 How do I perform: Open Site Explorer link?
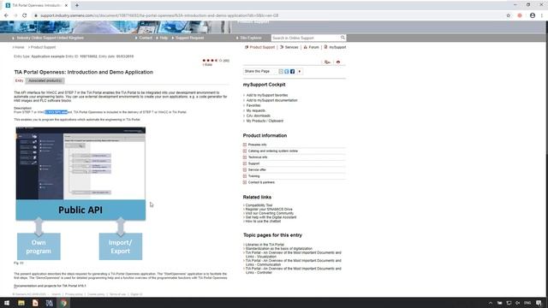pyautogui.click(x=251, y=38)
